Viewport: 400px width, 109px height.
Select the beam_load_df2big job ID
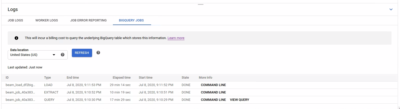tap(21, 85)
